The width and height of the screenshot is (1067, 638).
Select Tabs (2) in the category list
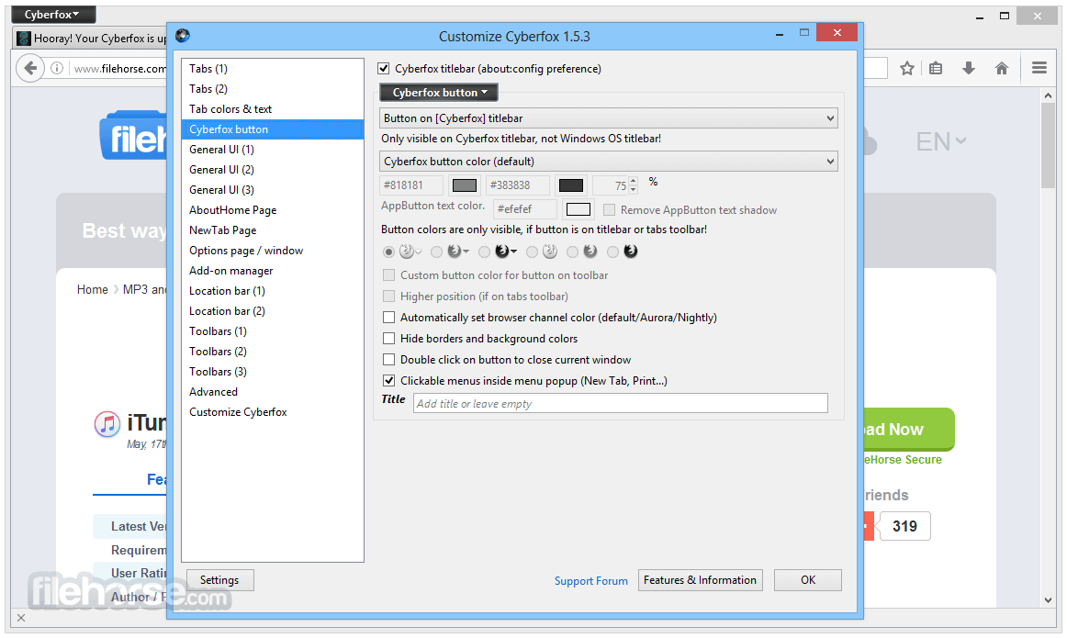tap(272, 89)
